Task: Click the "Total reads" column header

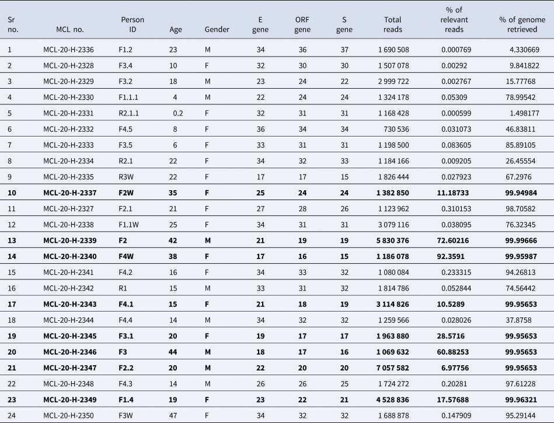Action: (x=388, y=25)
